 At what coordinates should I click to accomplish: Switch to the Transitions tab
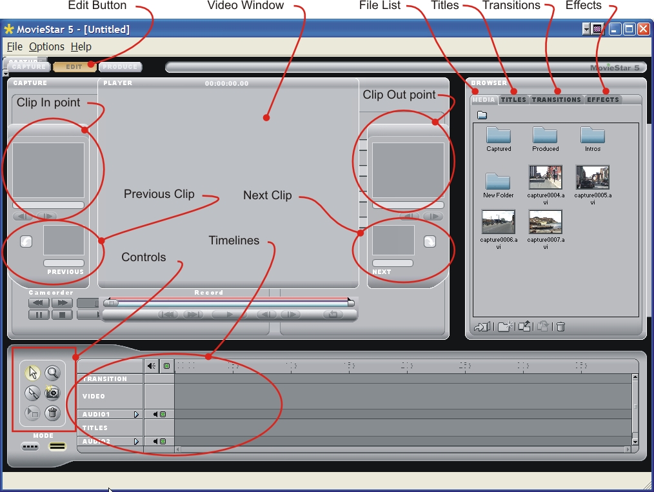[x=557, y=100]
